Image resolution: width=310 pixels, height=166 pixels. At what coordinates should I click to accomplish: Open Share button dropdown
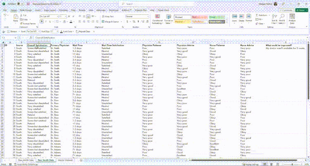[306, 10]
